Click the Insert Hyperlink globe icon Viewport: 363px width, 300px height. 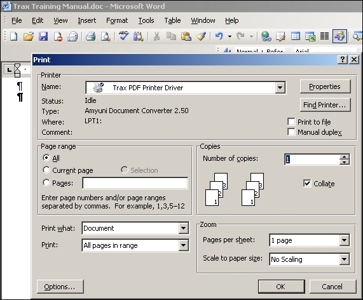click(x=266, y=36)
